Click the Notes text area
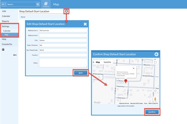 [63, 63]
